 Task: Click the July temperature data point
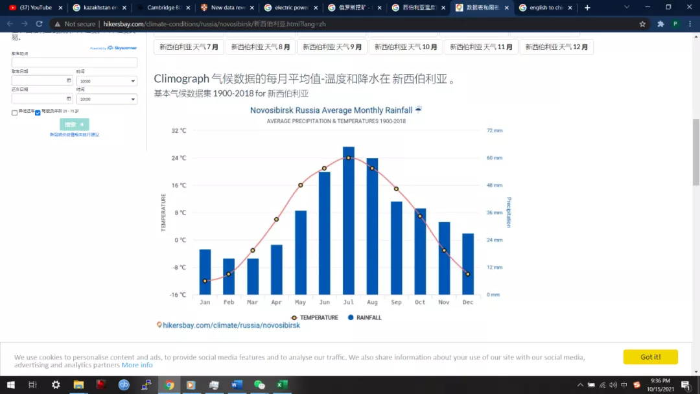(349, 158)
